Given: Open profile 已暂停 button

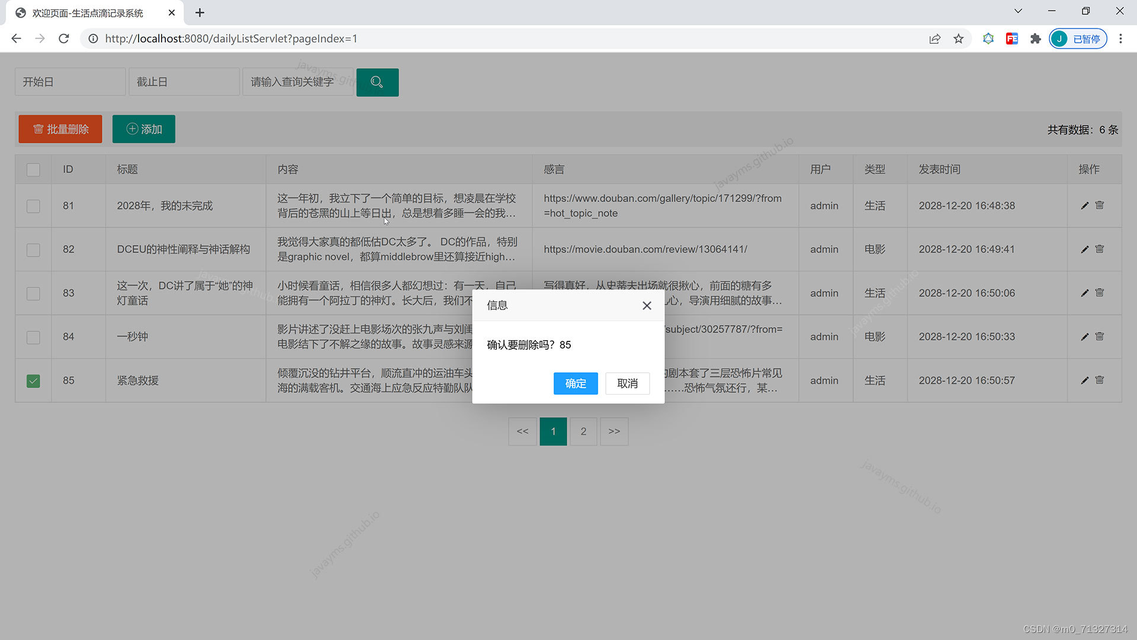Looking at the screenshot, I should [1078, 39].
